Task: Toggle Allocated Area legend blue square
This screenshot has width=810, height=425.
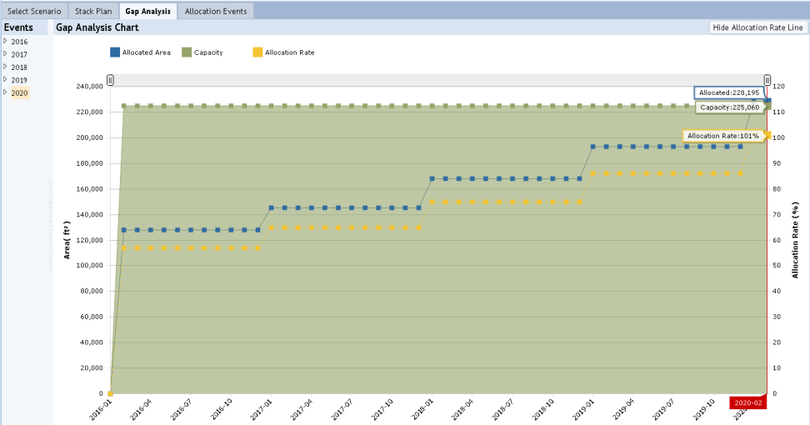Action: (114, 52)
